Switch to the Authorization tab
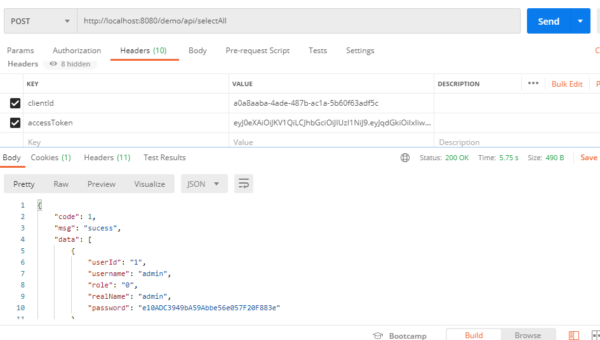This screenshot has height=340, width=600. coord(77,51)
